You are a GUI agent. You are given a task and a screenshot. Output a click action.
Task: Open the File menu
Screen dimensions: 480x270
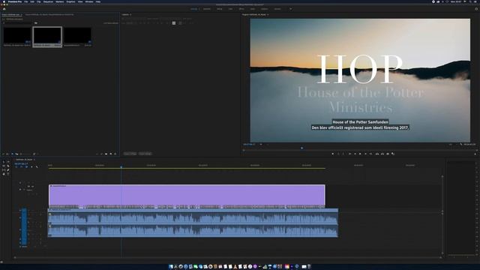[x=26, y=1]
